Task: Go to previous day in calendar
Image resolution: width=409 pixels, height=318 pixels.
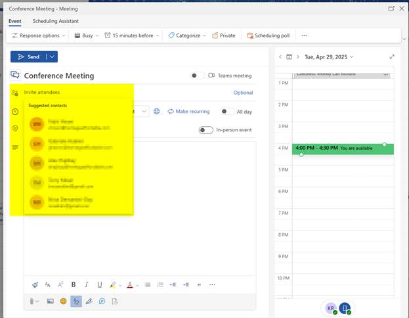Action: click(x=280, y=57)
